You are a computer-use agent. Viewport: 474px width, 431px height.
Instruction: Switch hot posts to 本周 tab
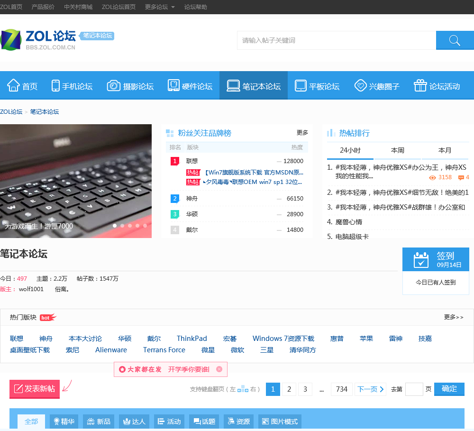coord(398,150)
